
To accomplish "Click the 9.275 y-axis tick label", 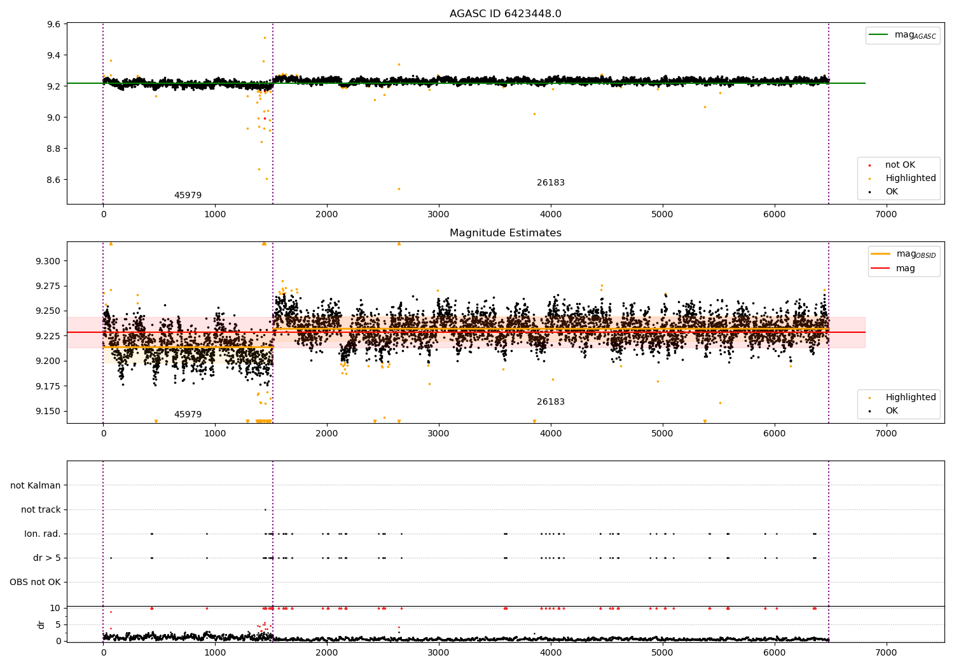I will 48,286.
